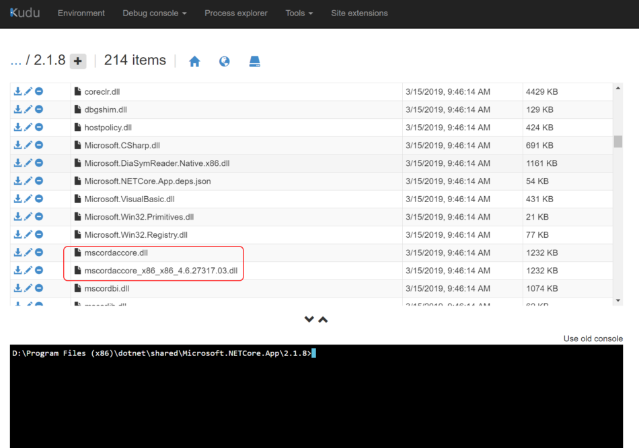Download coreclr.dll using its download icon
639x448 pixels.
(x=17, y=91)
